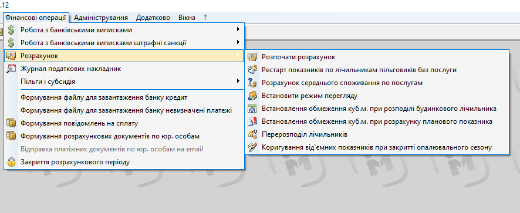Click dollar icon beside виписками штрафні санкції

point(11,43)
